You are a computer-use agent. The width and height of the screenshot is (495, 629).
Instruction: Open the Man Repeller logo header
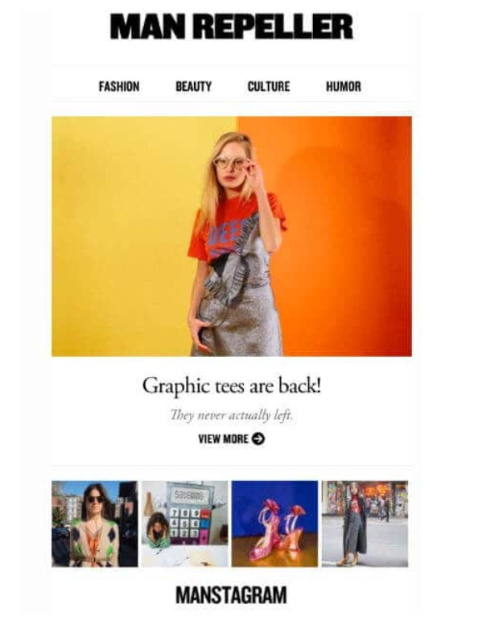(x=231, y=27)
